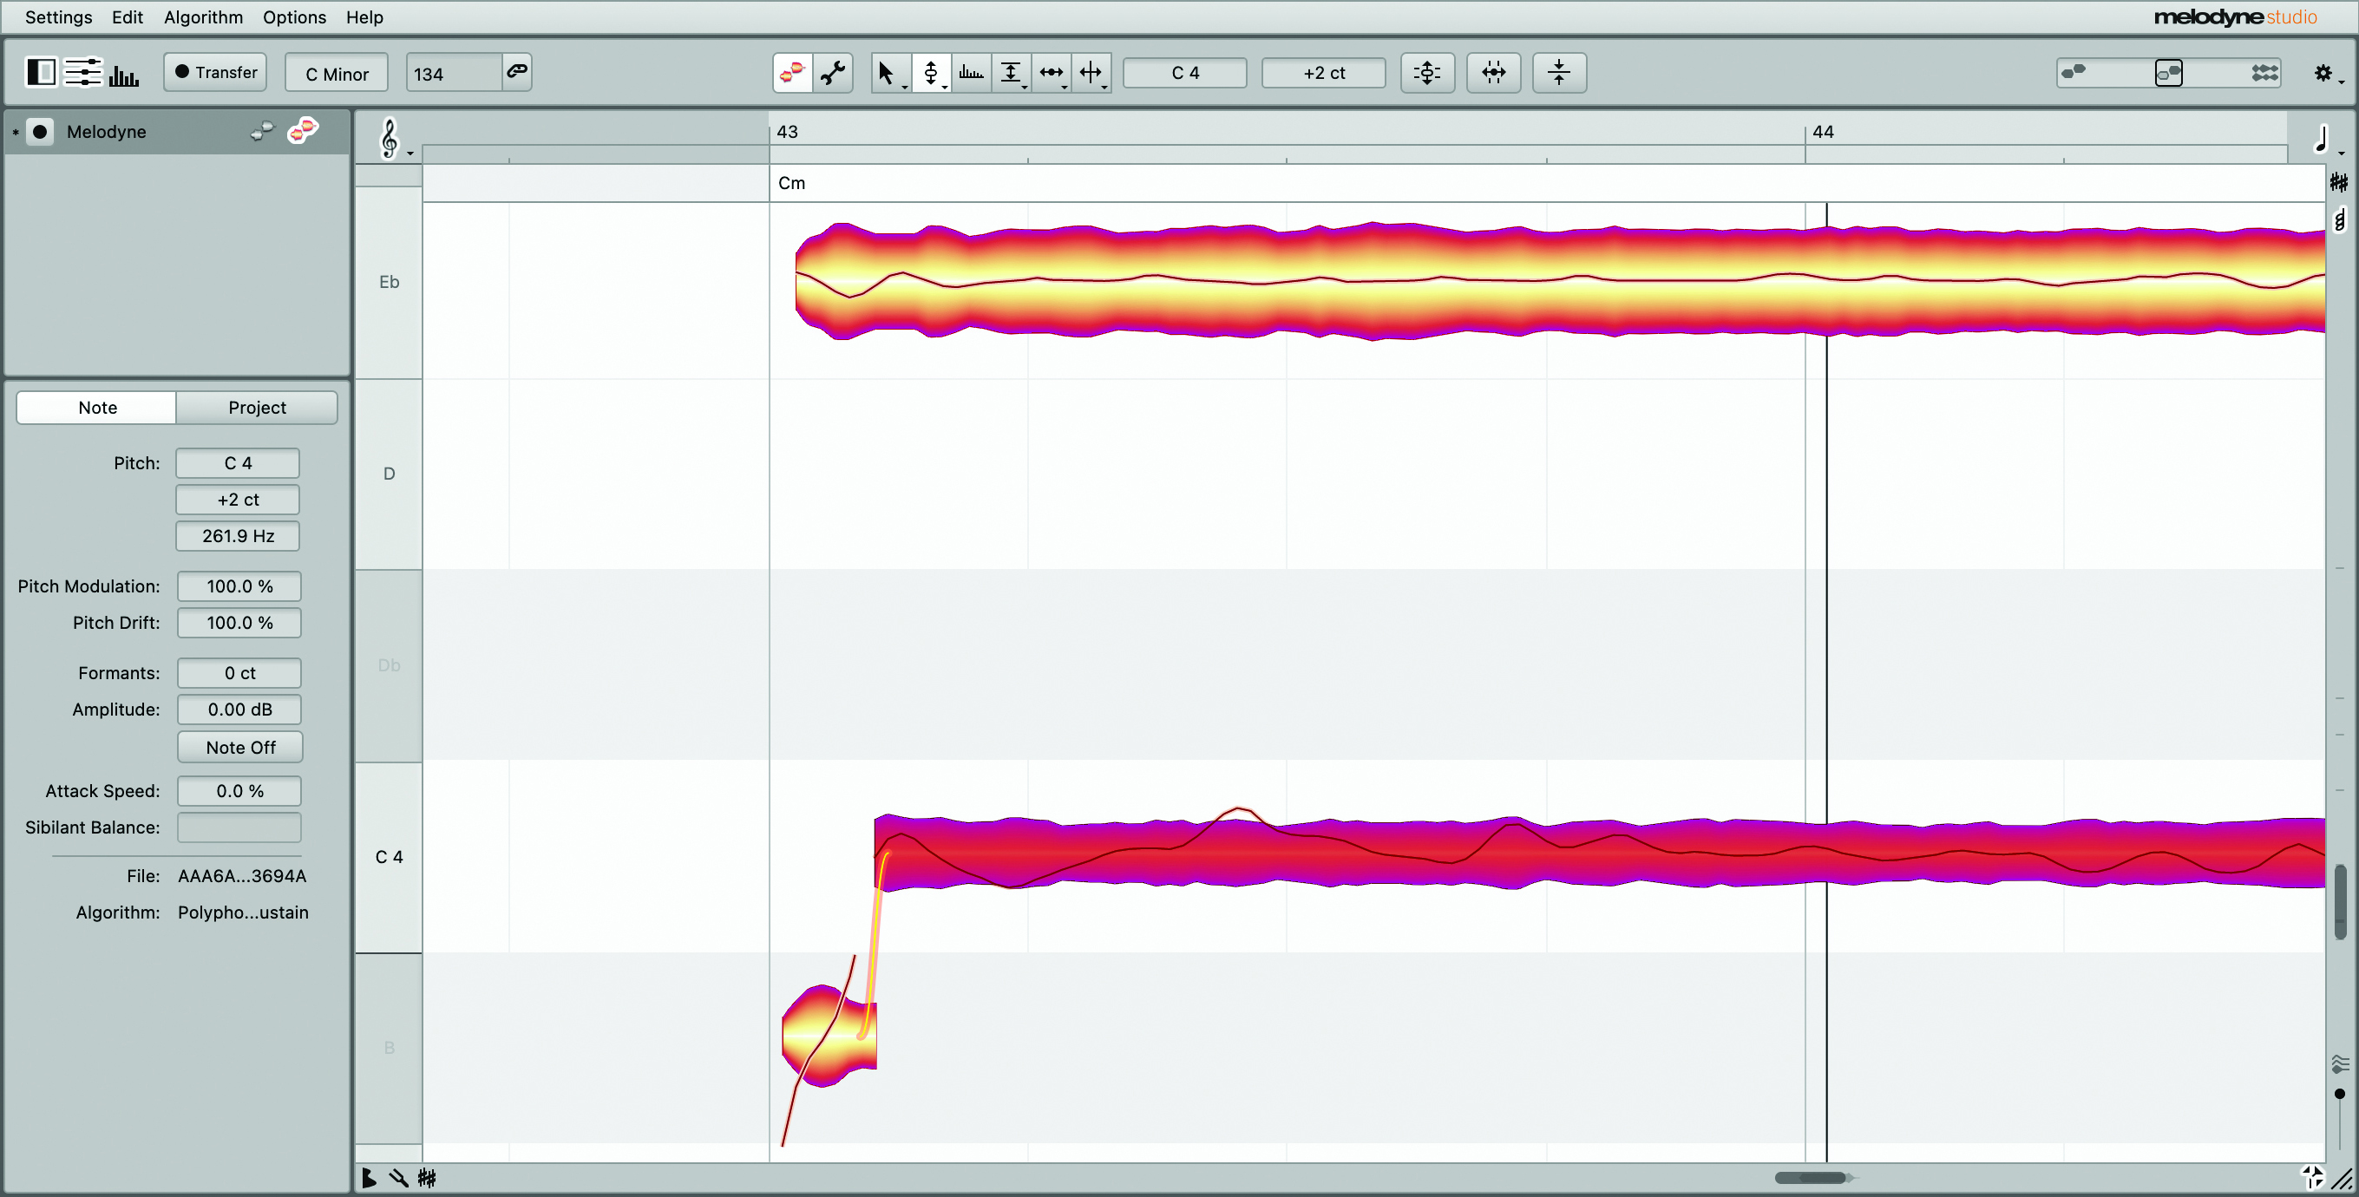Open the Help menu
Image resolution: width=2359 pixels, height=1197 pixels.
point(364,17)
